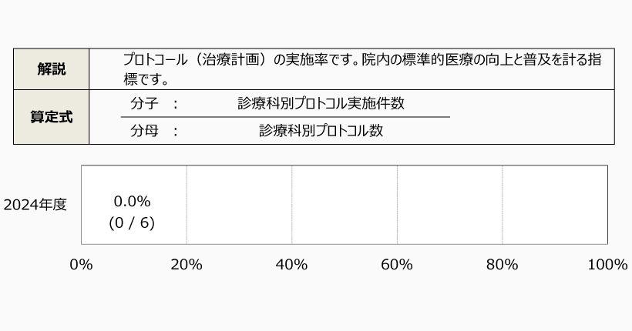
Task: Click the 40% axis label
Action: [x=291, y=265]
